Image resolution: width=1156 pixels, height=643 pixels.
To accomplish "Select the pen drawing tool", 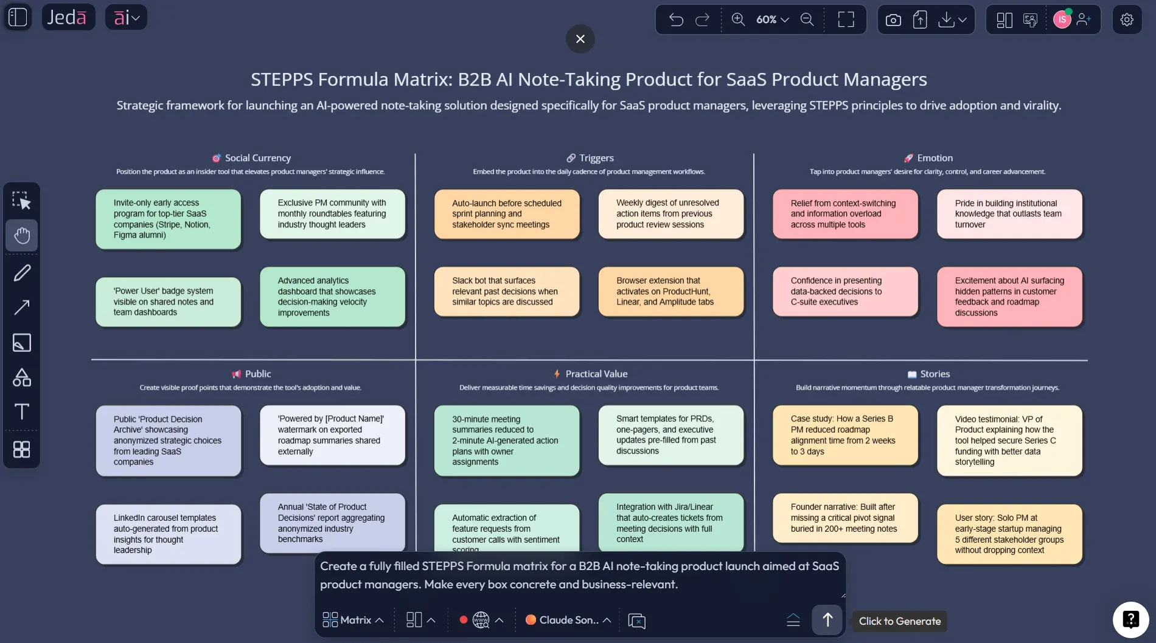I will point(22,272).
